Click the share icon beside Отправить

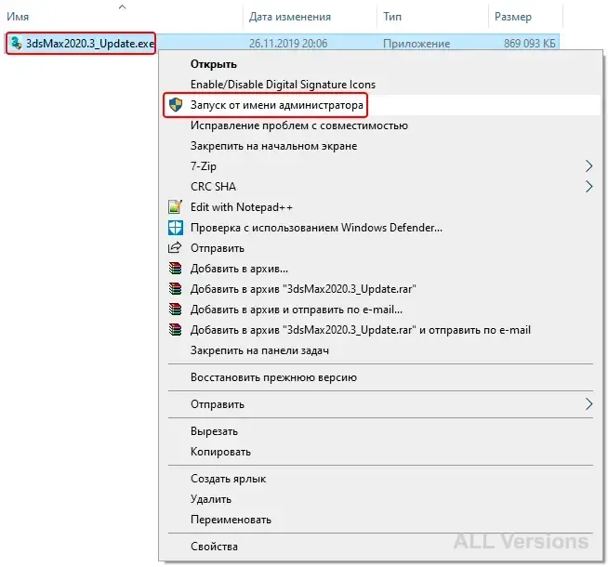point(175,247)
